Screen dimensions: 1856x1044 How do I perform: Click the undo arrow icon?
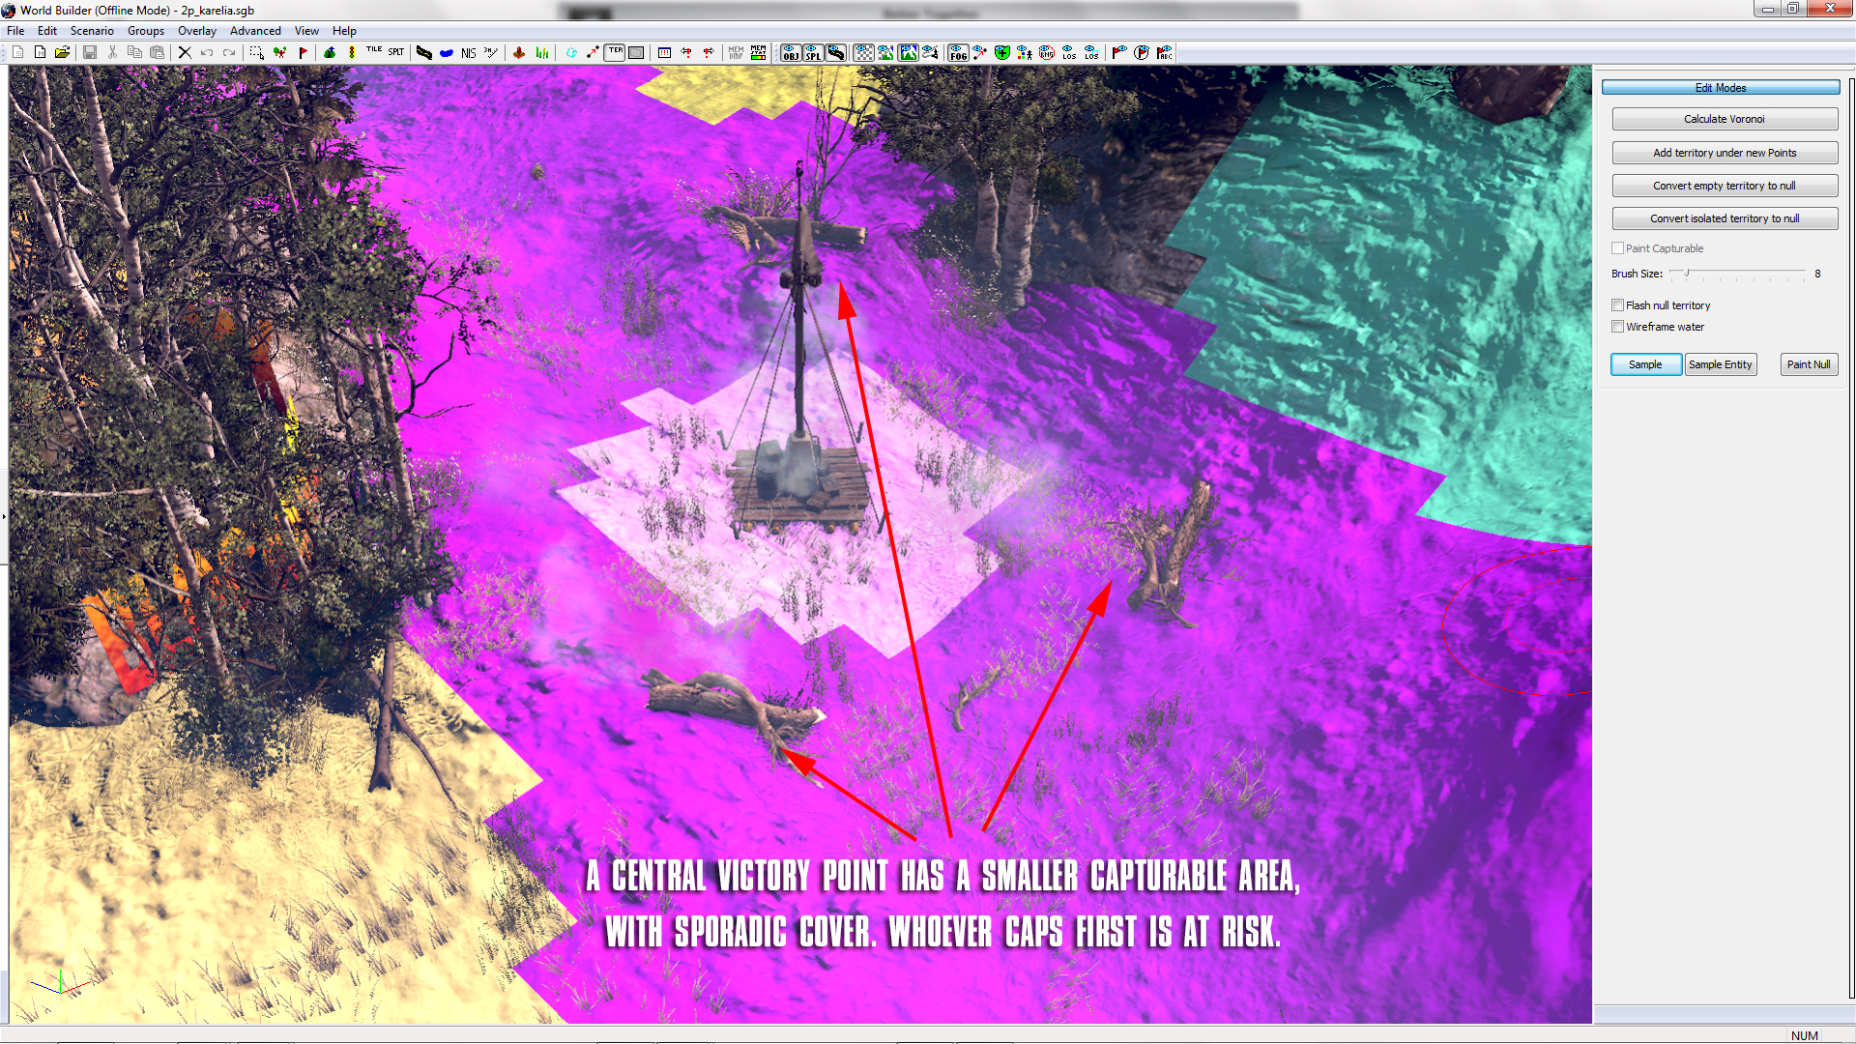[207, 53]
